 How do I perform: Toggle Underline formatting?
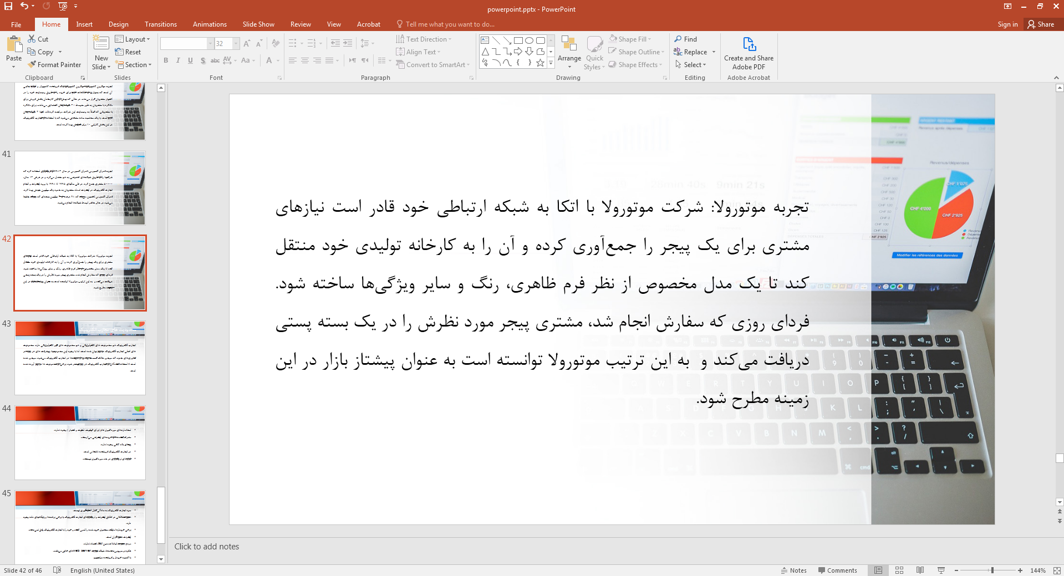[x=190, y=60]
